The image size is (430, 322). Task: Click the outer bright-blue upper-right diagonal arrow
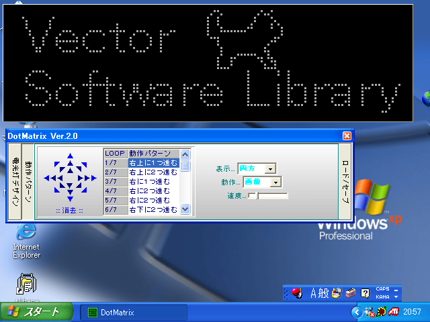85,164
